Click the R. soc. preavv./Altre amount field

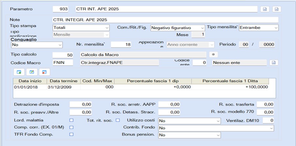pyautogui.click(x=81, y=112)
